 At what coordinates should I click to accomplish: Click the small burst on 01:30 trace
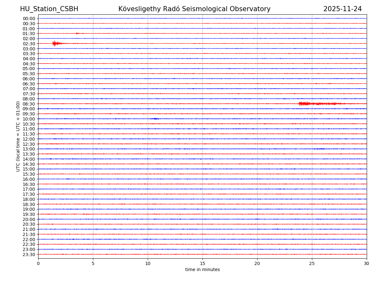(77, 33)
